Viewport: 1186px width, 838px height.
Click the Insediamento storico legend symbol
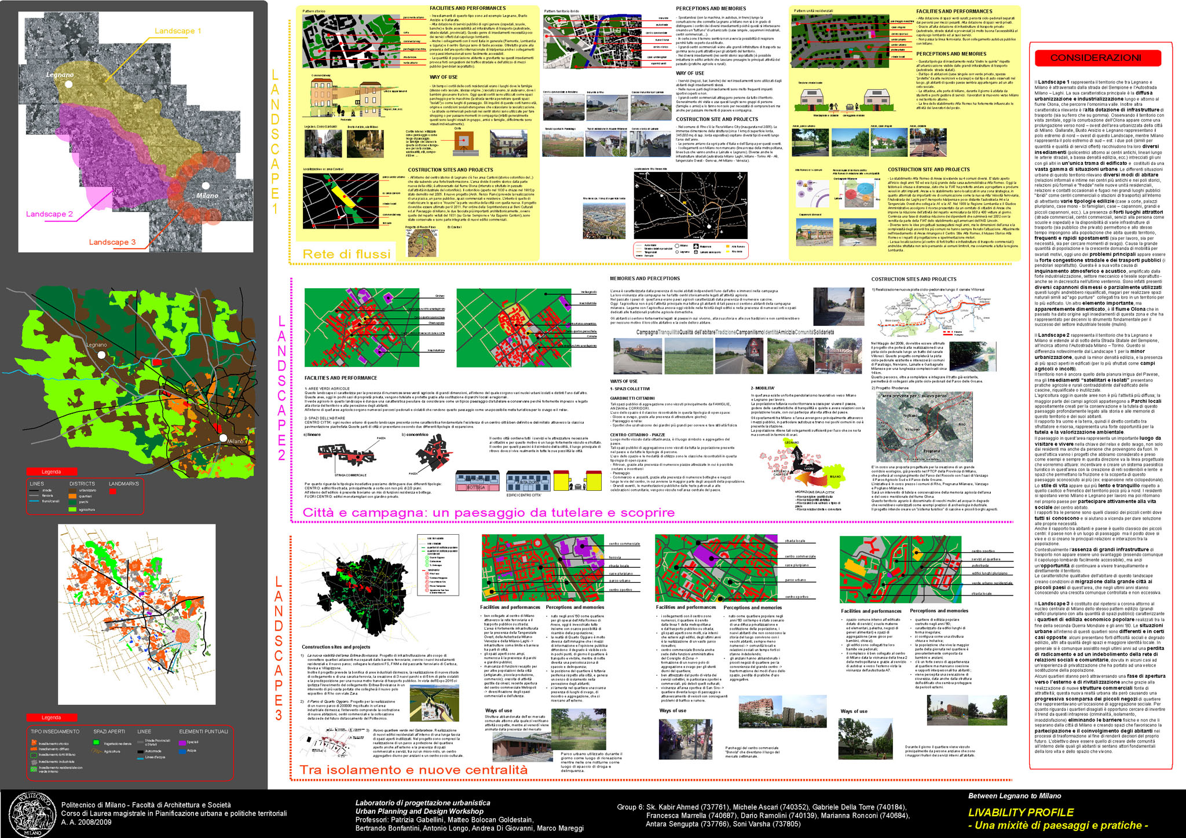(34, 744)
